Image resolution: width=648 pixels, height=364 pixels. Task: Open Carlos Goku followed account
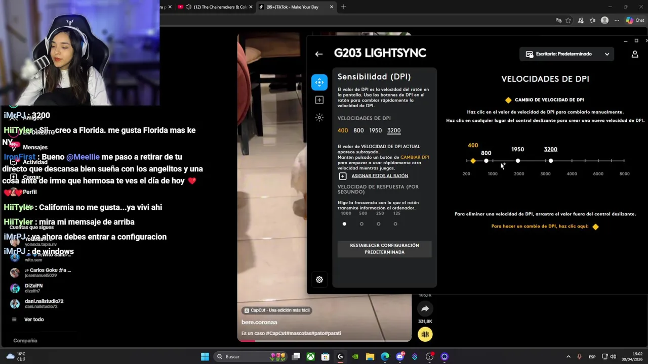(x=41, y=272)
